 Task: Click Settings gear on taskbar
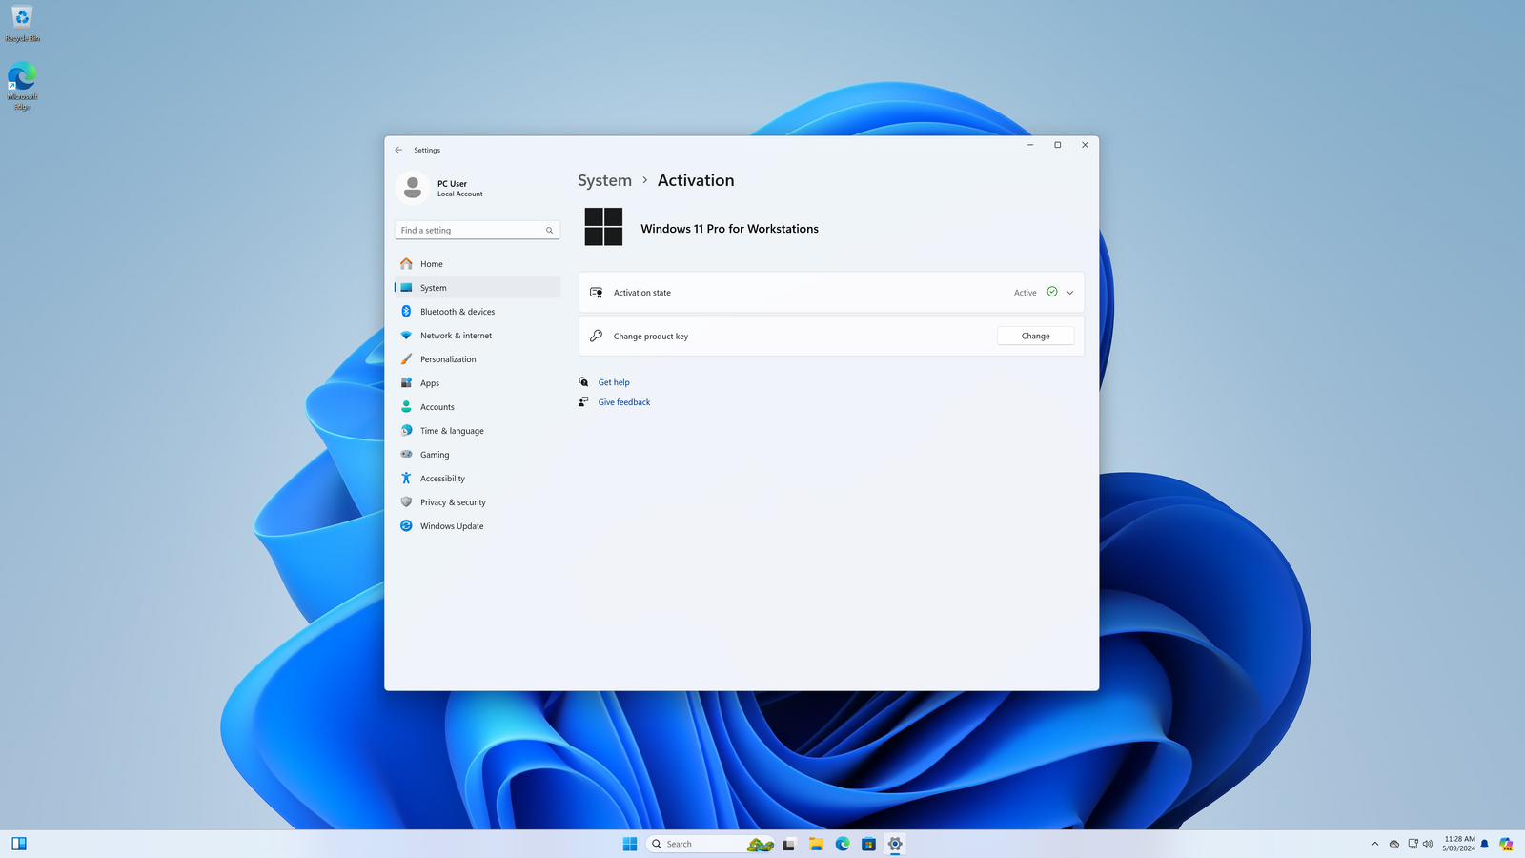[895, 844]
